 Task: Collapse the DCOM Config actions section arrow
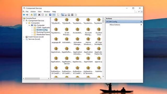point(141,22)
